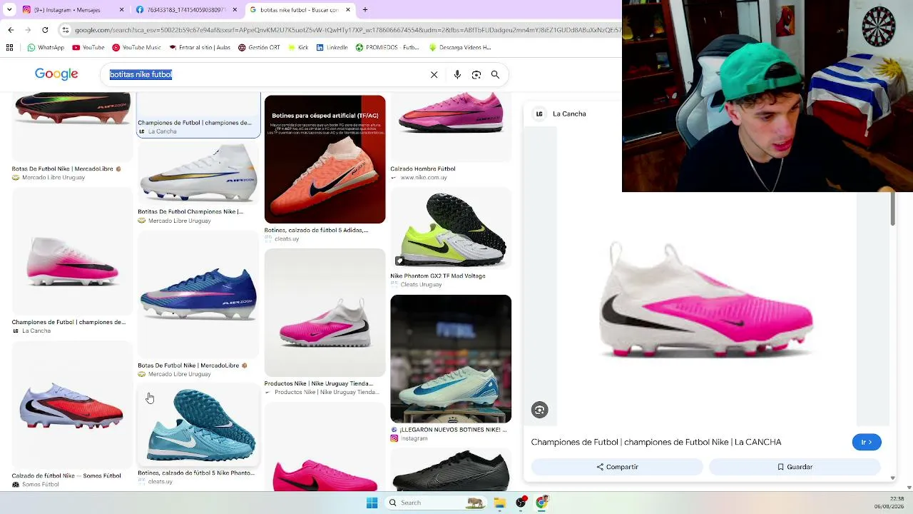Open the YouTube bookmark

coord(88,48)
